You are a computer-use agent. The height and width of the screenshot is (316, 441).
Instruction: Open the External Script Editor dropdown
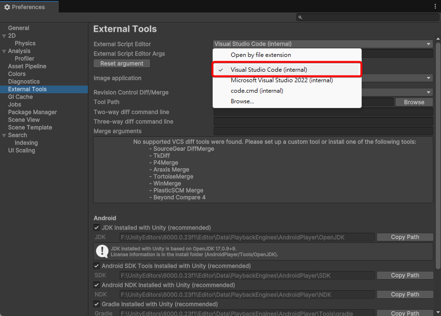tap(323, 44)
